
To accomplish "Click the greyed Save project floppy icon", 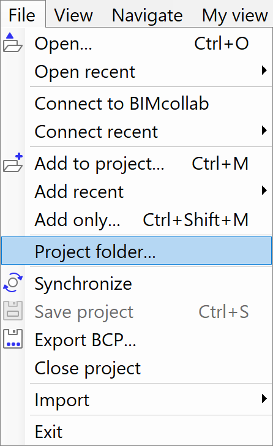I will click(x=13, y=311).
